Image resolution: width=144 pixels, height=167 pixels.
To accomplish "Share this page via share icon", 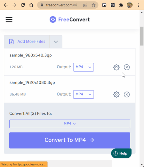I will pos(85,5).
